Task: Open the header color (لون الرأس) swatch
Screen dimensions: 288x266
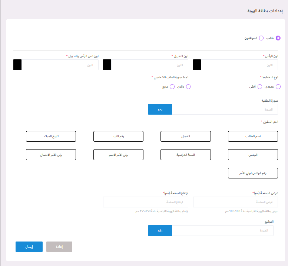Action: point(197,65)
